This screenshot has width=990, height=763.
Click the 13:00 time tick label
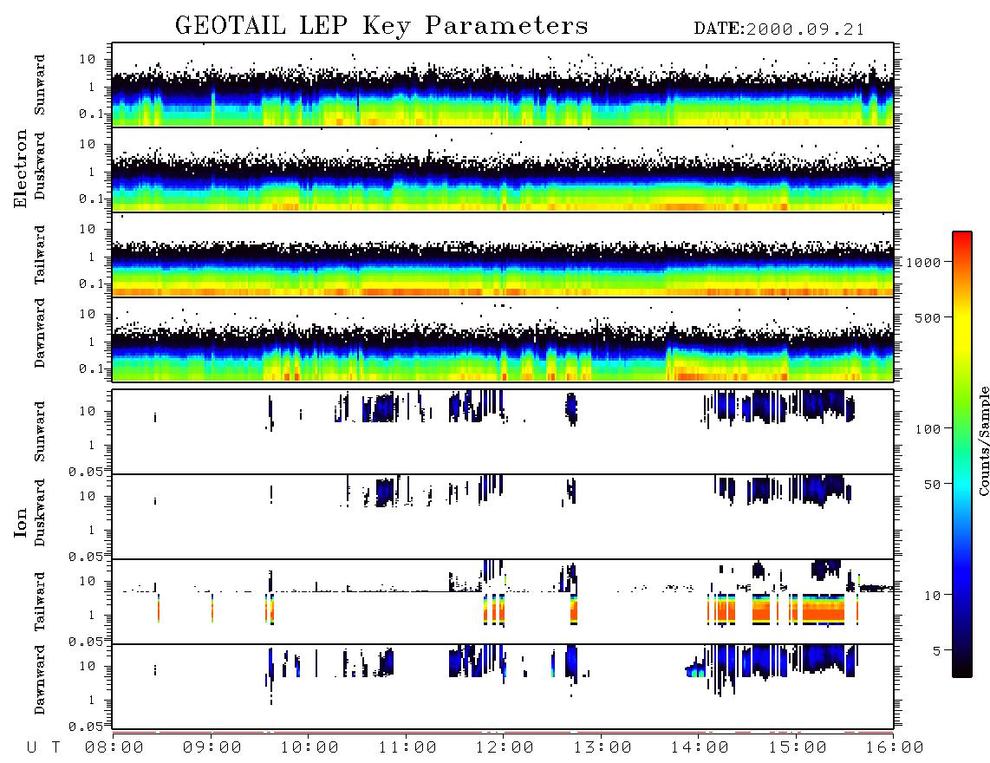pyautogui.click(x=602, y=748)
